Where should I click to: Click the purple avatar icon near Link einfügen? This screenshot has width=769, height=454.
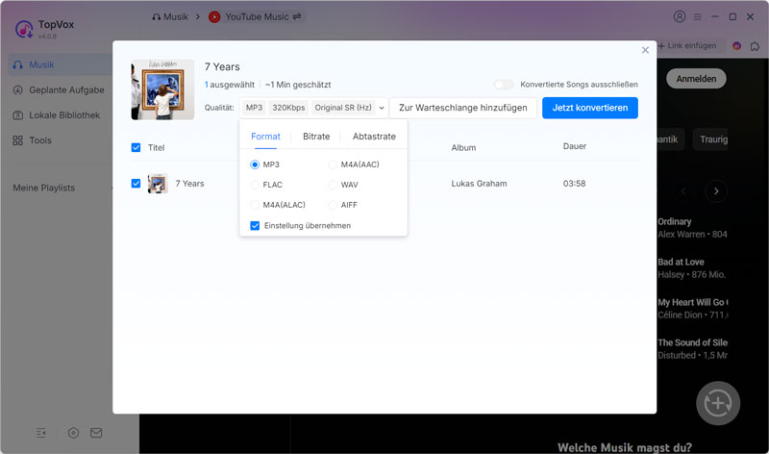tap(736, 45)
